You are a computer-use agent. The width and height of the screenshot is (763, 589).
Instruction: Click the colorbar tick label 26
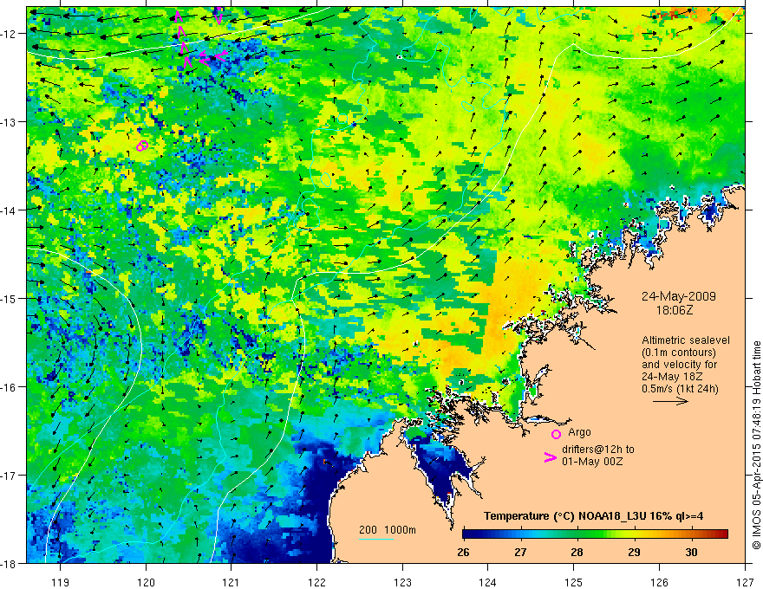click(463, 552)
